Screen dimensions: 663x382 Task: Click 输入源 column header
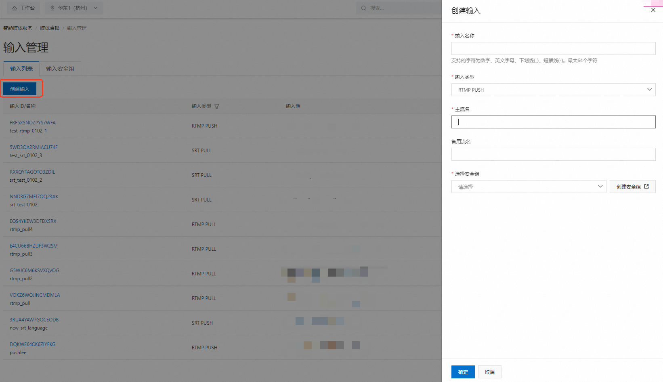click(x=293, y=106)
